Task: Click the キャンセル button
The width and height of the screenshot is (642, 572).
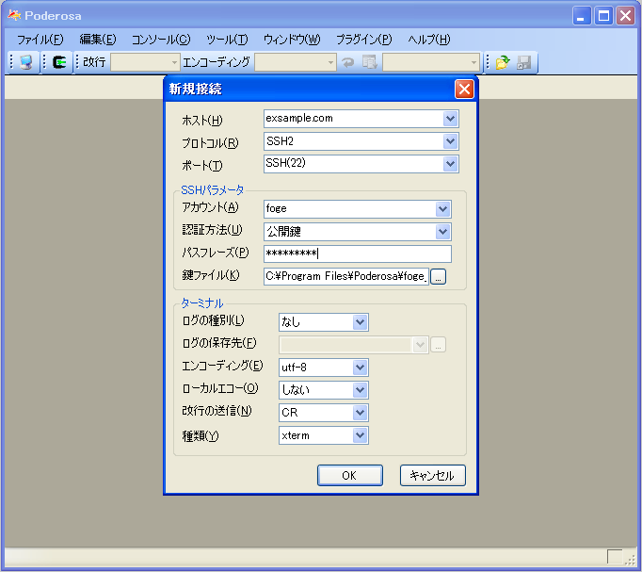Action: (x=432, y=475)
